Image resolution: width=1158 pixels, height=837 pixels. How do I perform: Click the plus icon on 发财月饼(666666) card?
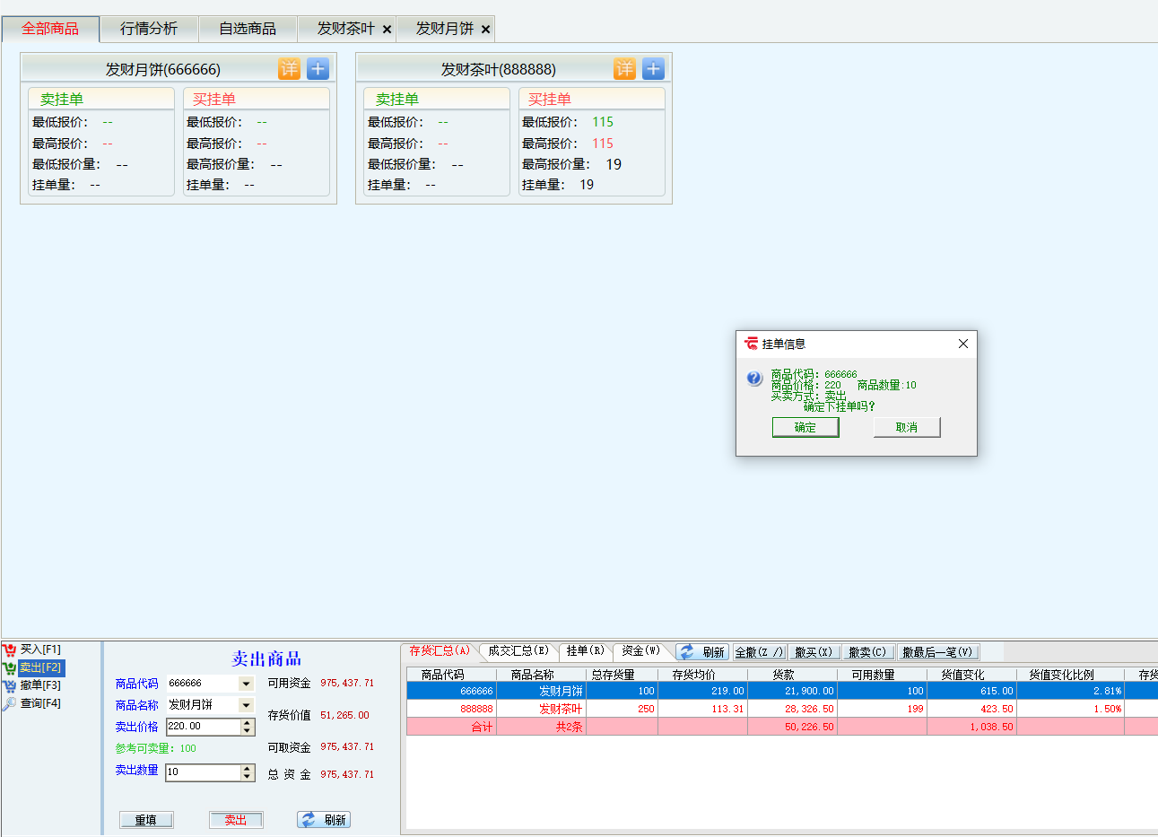click(x=318, y=68)
